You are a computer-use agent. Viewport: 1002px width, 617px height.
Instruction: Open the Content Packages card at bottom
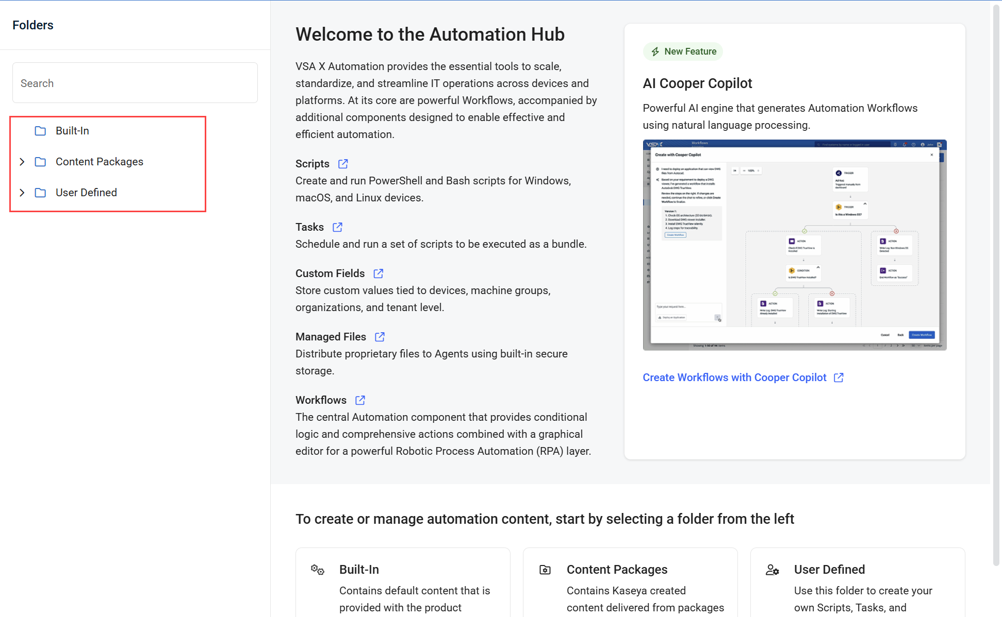(630, 582)
